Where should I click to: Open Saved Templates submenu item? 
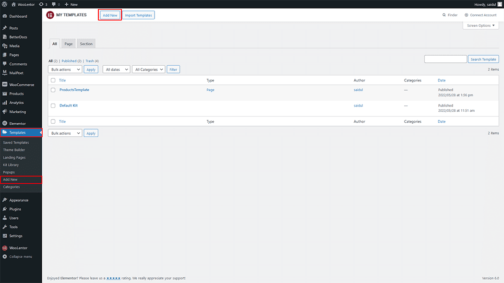coord(16,142)
